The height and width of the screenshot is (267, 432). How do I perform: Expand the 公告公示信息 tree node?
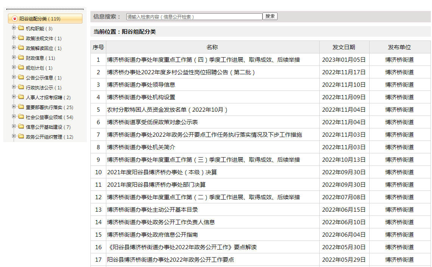14,77
